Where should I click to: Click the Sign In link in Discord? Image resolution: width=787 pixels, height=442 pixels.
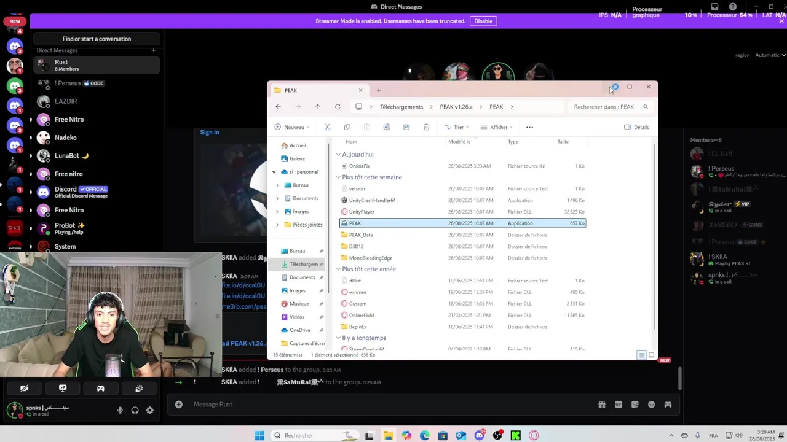210,132
